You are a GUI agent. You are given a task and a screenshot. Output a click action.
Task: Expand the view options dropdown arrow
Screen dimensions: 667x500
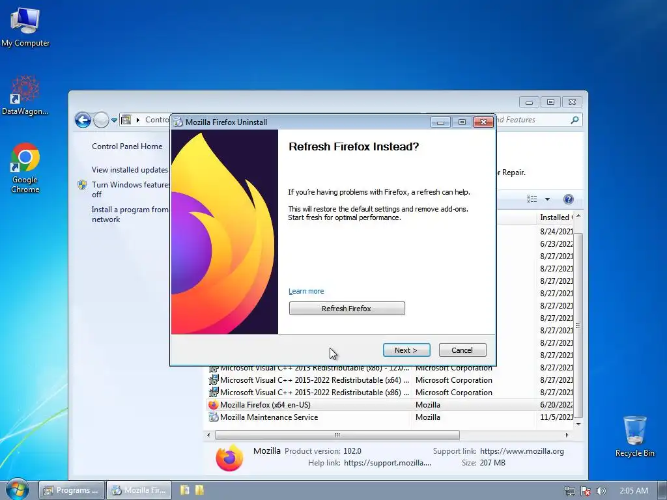[547, 199]
